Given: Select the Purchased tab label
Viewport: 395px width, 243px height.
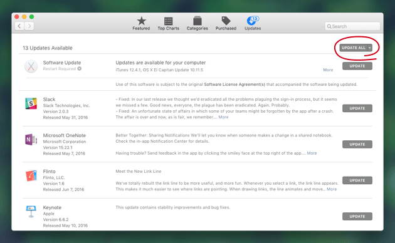Looking at the screenshot, I should 226,28.
